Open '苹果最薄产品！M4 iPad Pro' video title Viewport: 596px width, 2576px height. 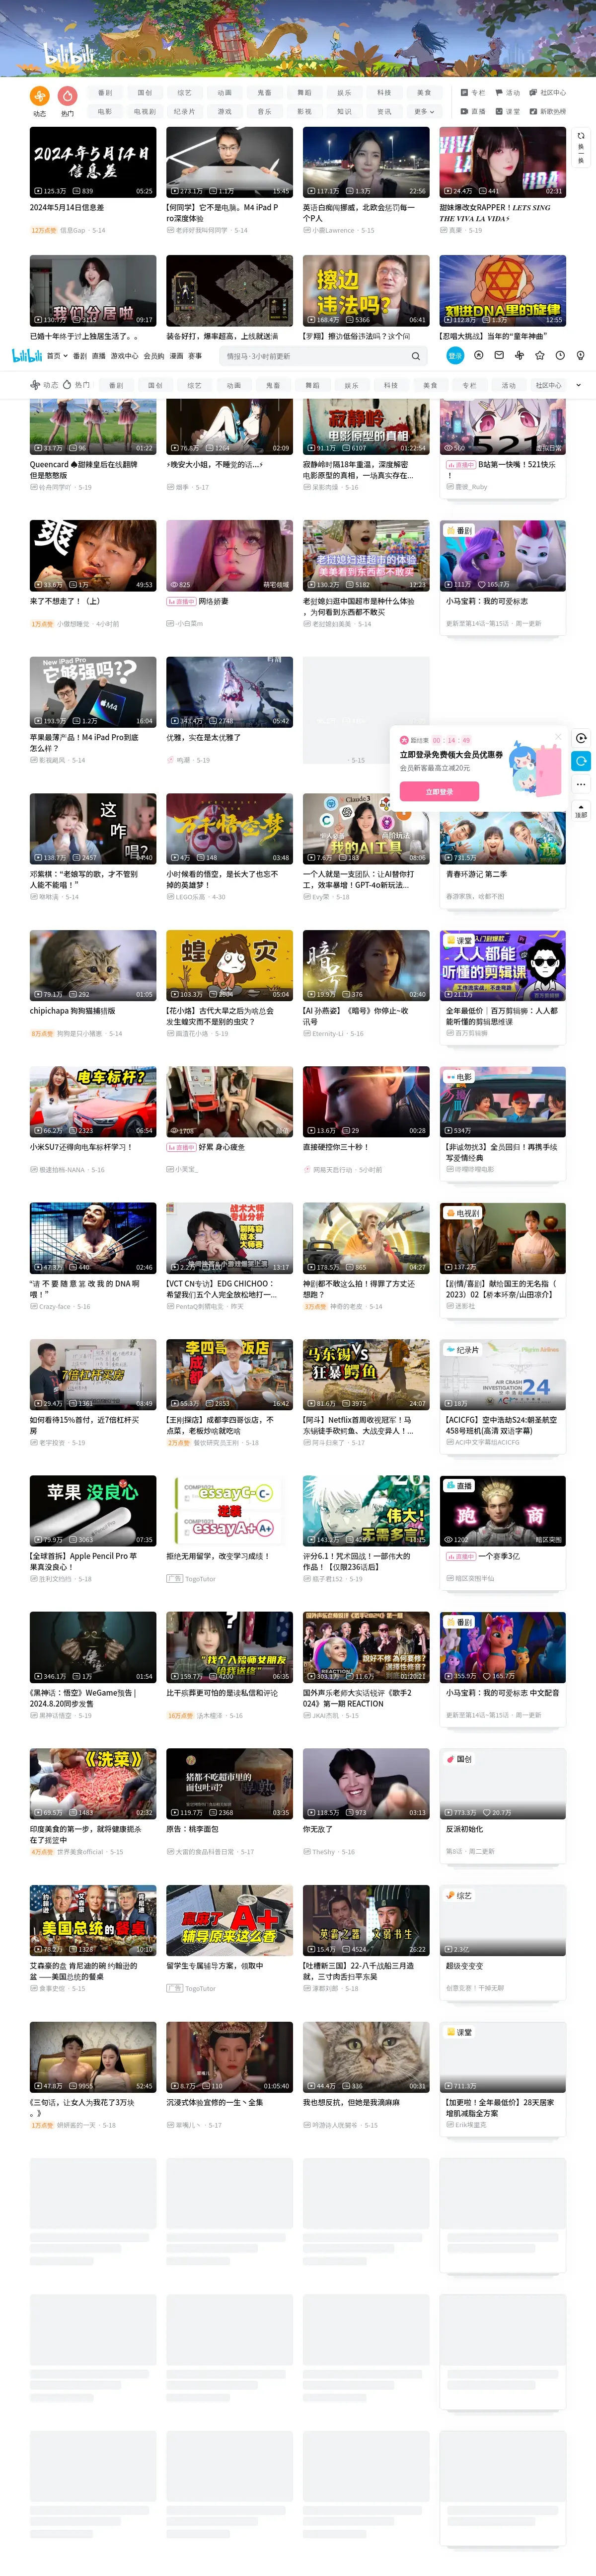85,743
